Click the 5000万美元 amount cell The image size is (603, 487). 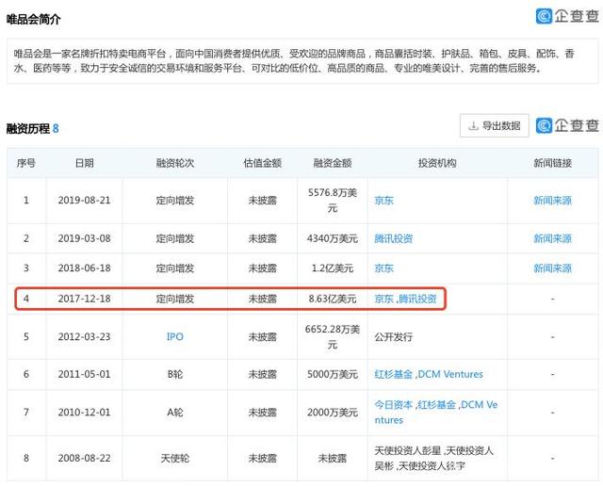[333, 374]
